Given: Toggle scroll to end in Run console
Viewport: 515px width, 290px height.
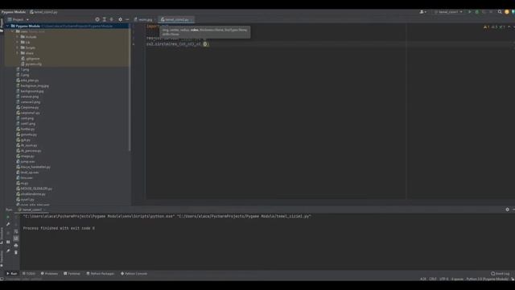Looking at the screenshot, I should [16, 238].
